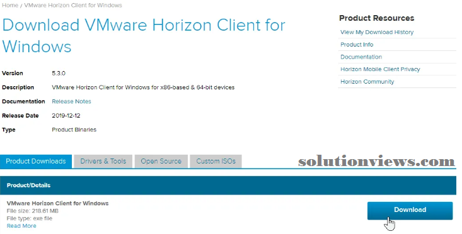Image resolution: width=462 pixels, height=234 pixels.
Task: Select the Product Downloads tab
Action: (x=36, y=162)
